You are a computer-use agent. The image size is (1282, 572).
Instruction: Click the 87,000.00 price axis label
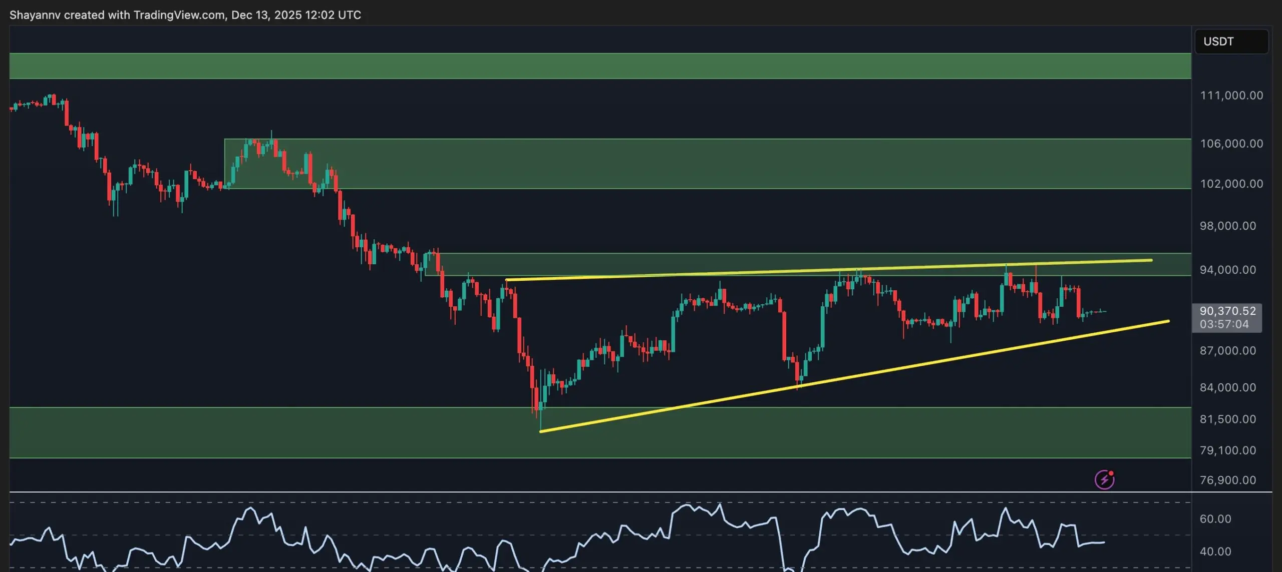tap(1227, 351)
